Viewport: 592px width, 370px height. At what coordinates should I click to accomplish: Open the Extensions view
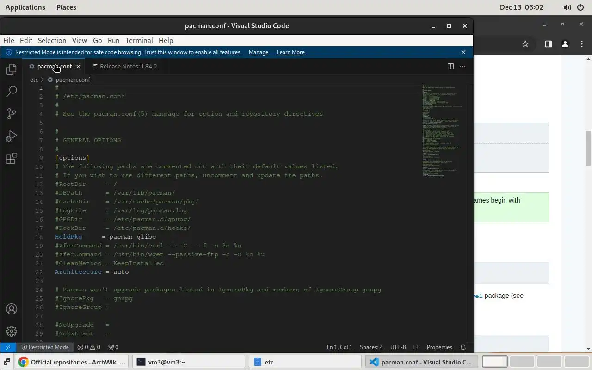(x=12, y=158)
